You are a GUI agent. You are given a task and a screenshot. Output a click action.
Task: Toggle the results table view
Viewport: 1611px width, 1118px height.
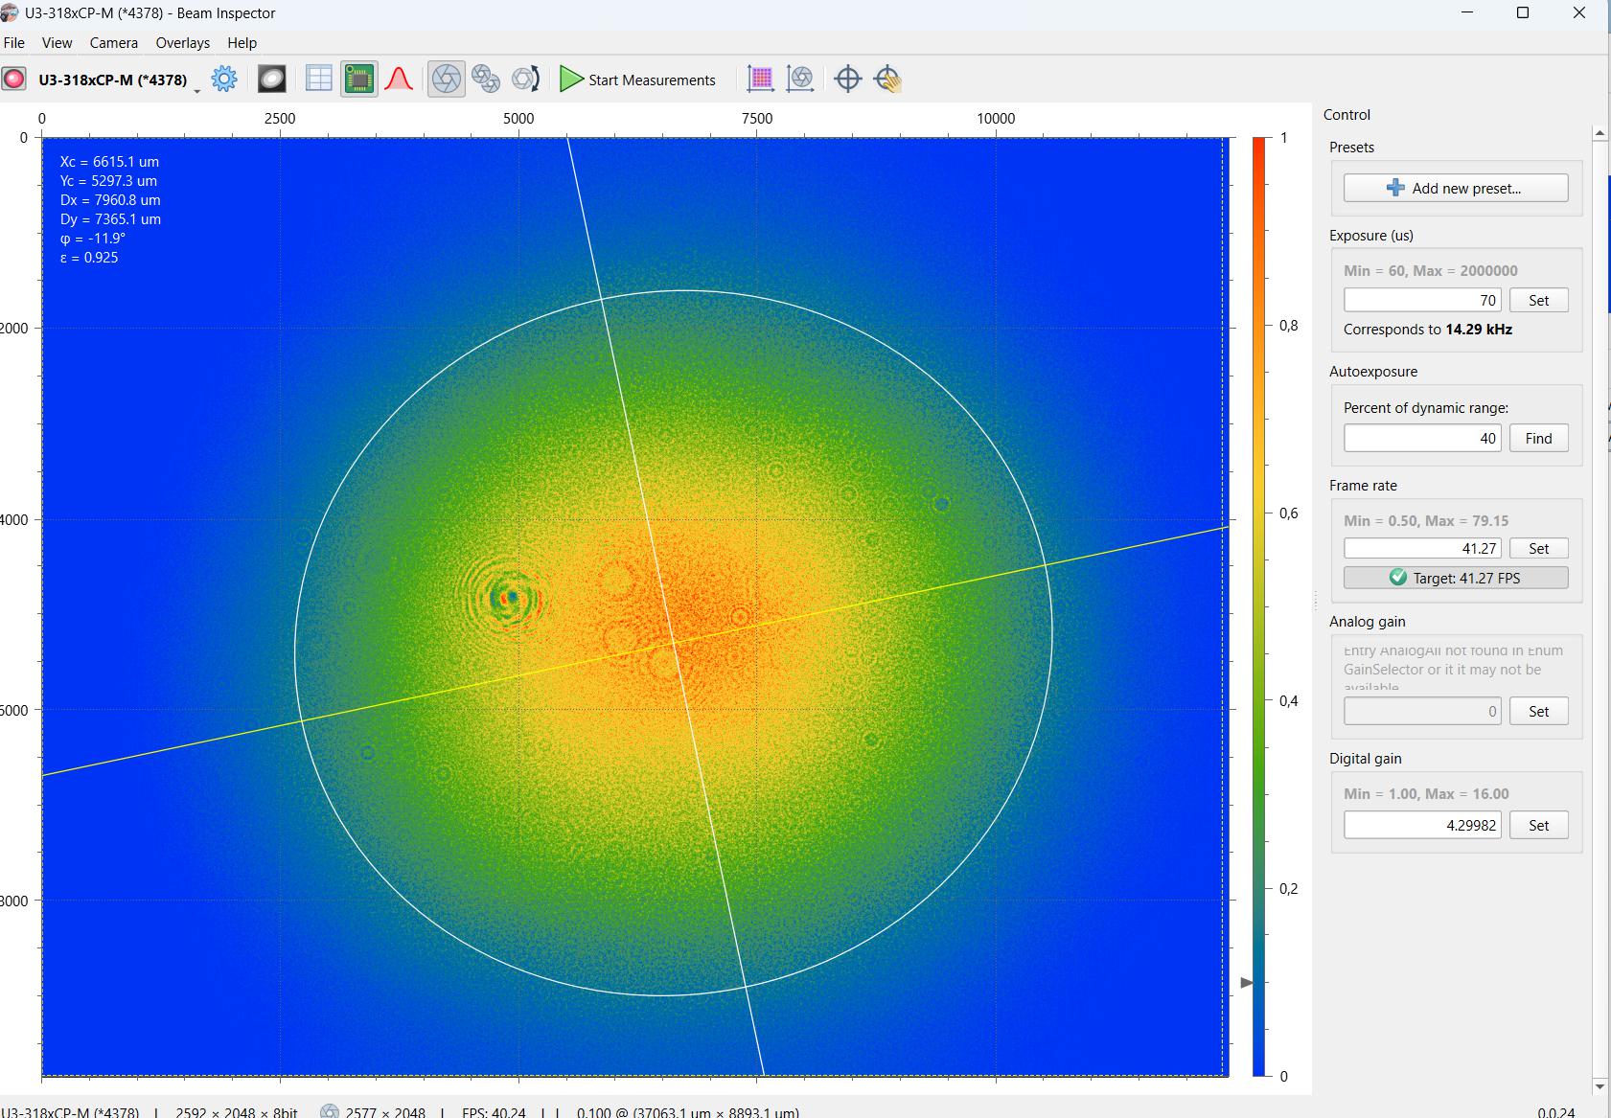(x=318, y=80)
